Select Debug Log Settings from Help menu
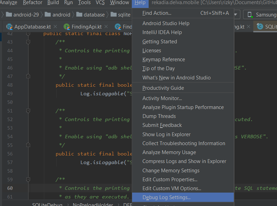 point(166,197)
